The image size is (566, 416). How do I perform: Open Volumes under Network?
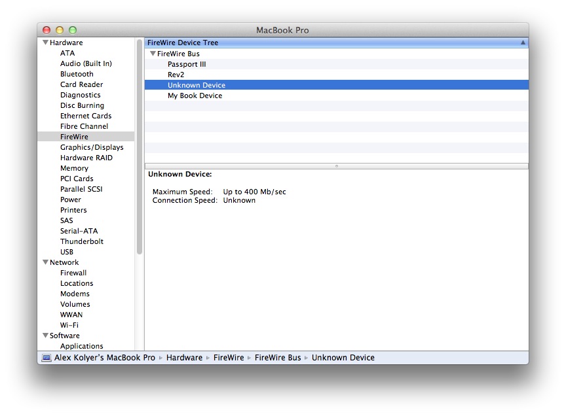click(x=75, y=304)
